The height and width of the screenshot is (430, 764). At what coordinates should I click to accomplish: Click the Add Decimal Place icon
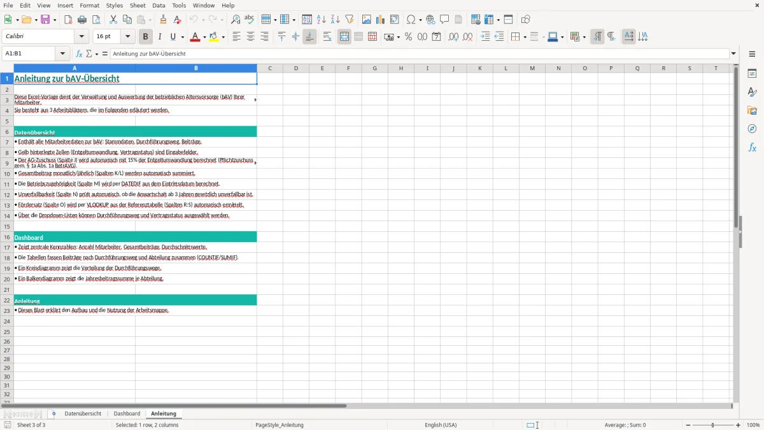pos(453,37)
